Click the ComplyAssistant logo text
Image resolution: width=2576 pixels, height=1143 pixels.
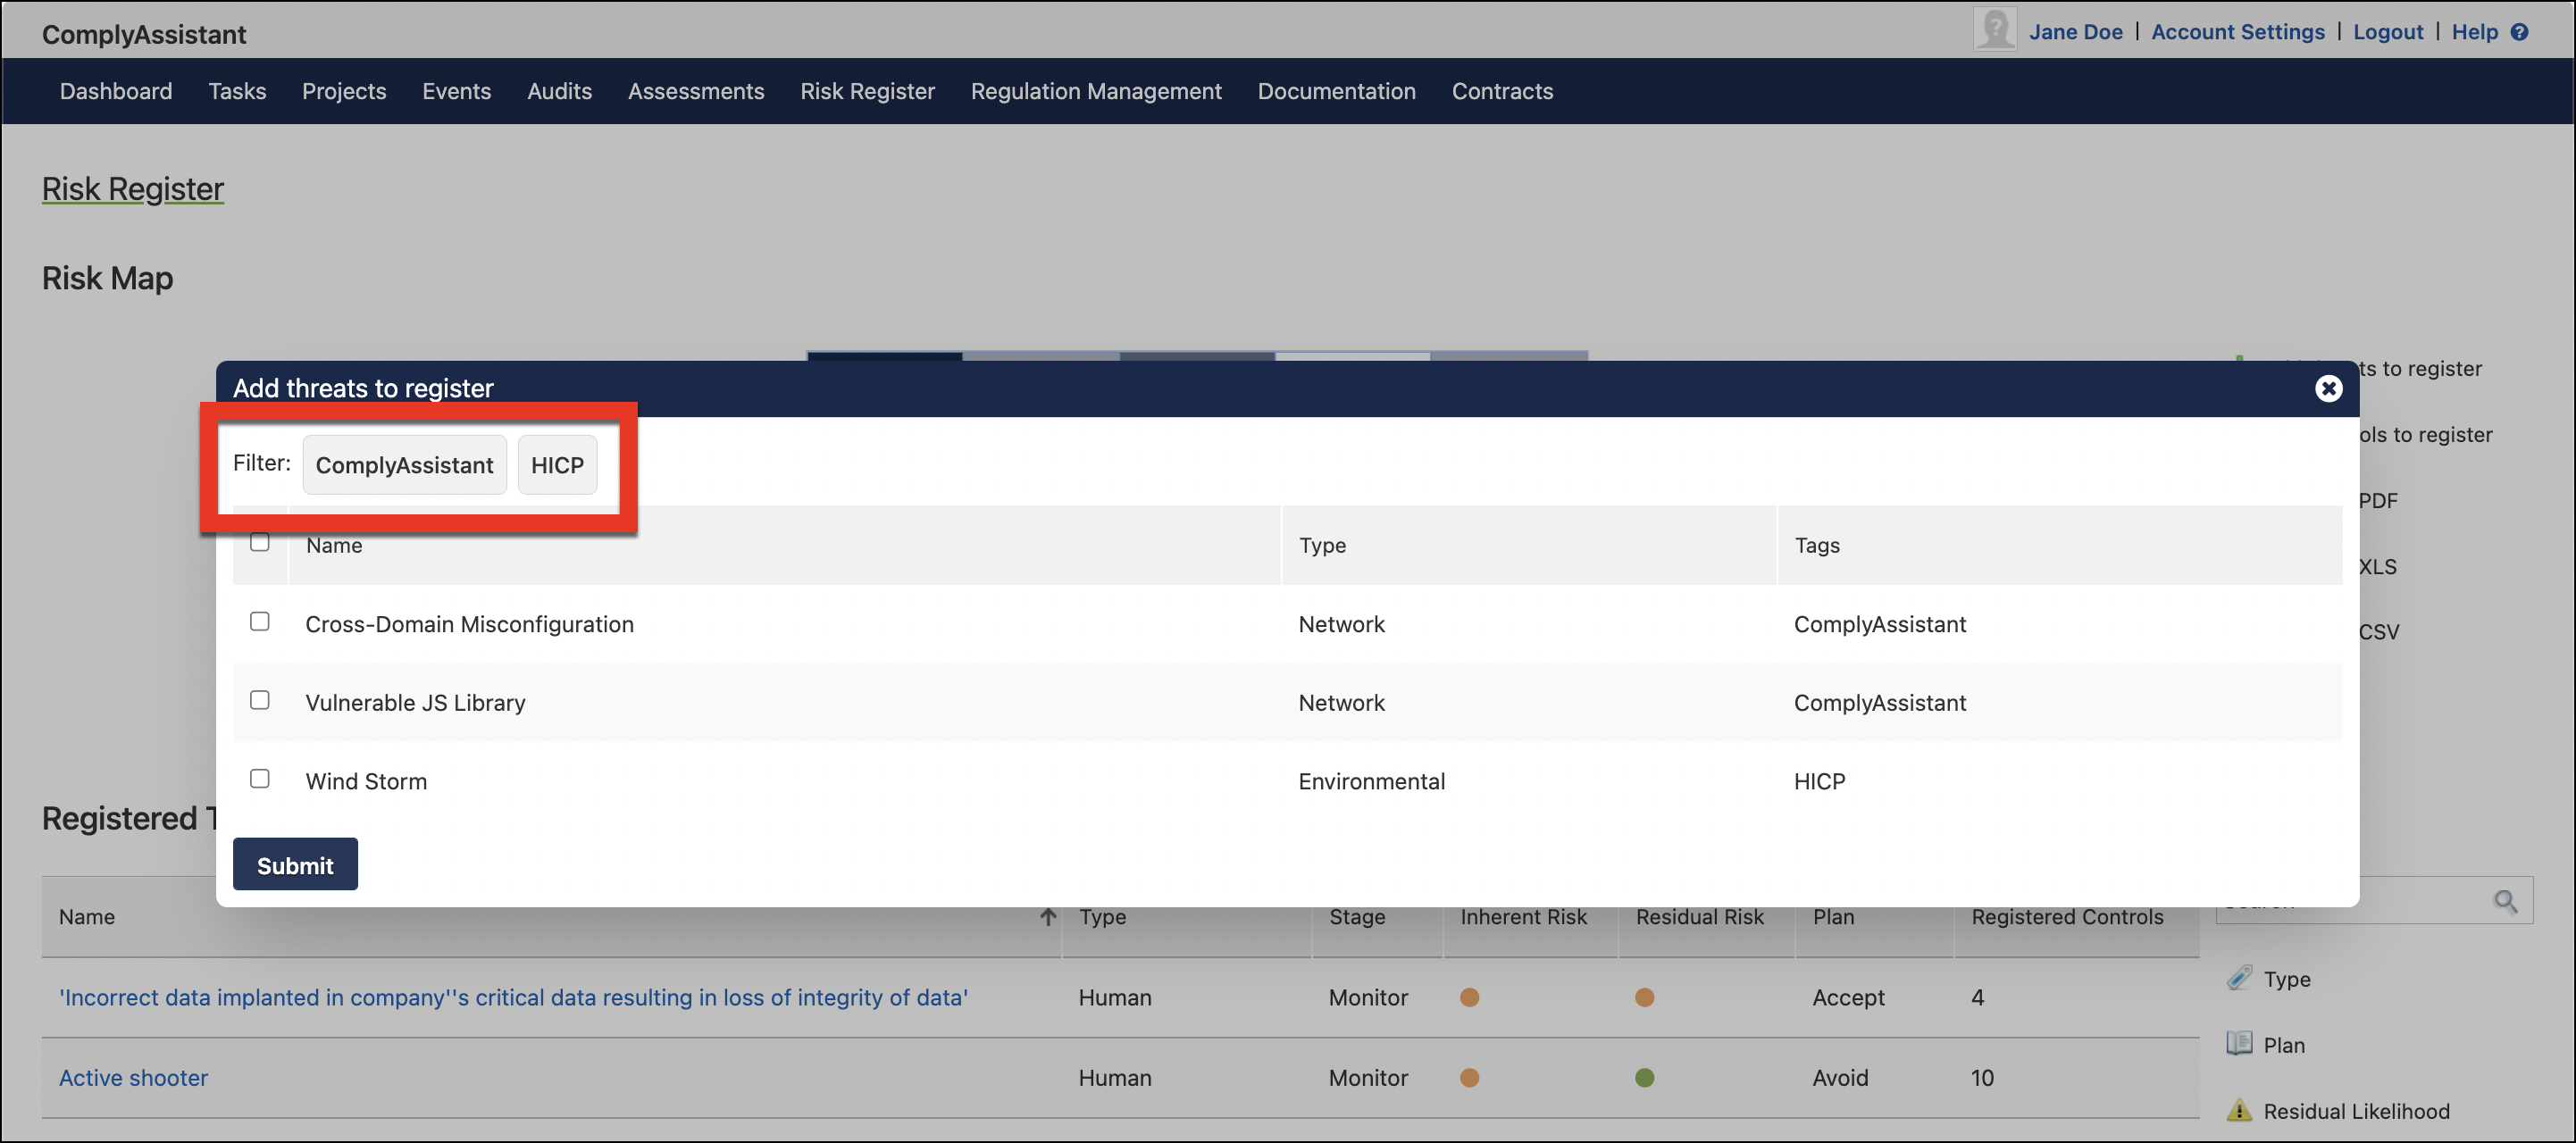(x=143, y=34)
